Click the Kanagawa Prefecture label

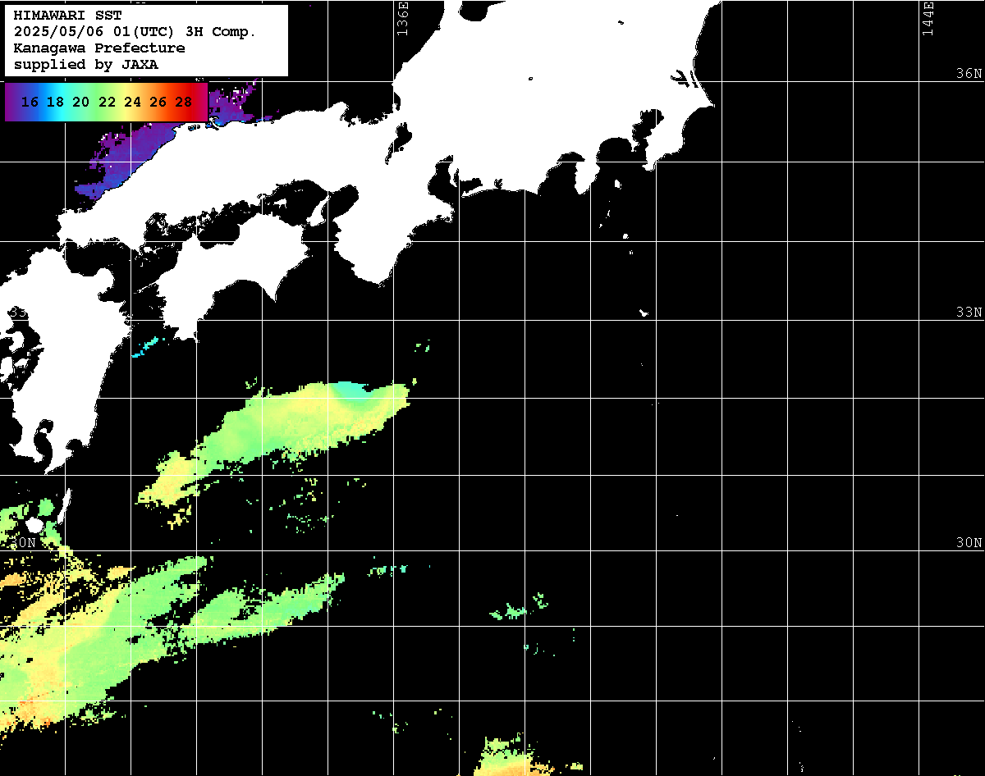tap(99, 48)
